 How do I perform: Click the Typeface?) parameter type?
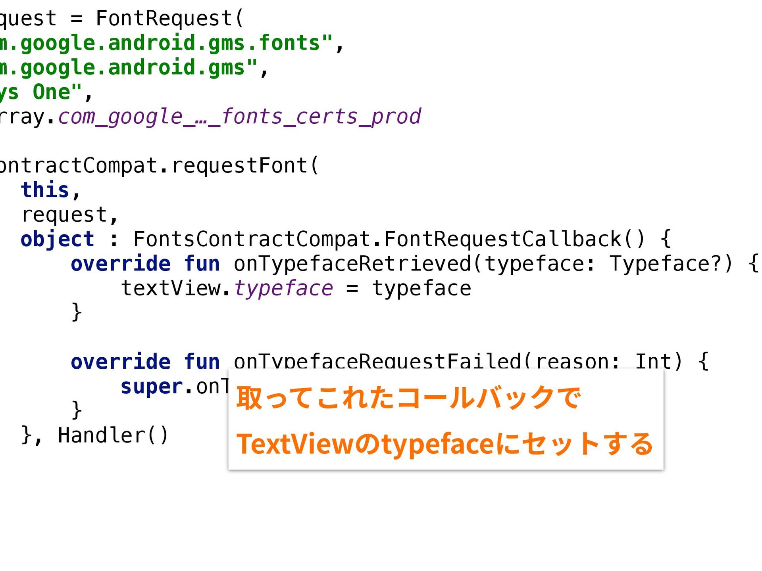(x=671, y=264)
